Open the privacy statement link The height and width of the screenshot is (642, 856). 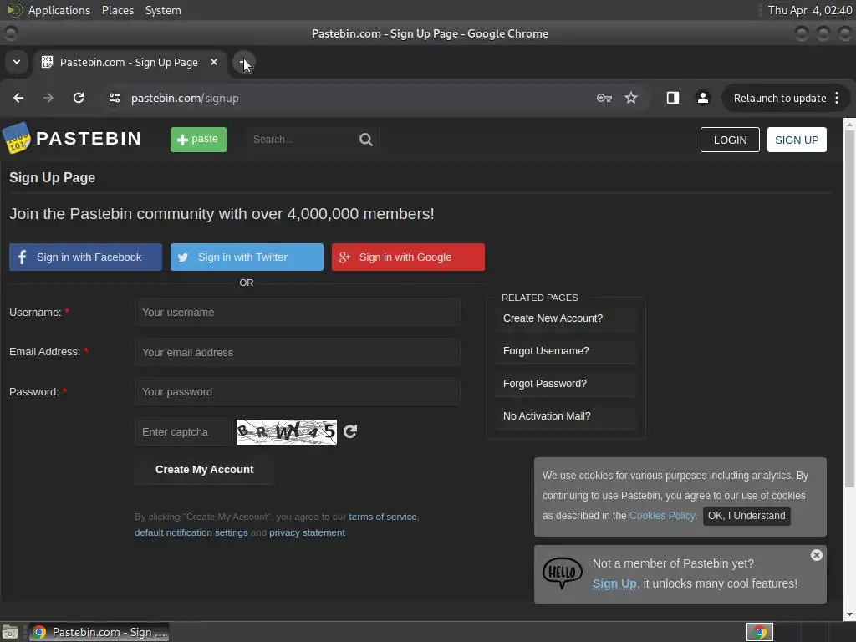[307, 532]
